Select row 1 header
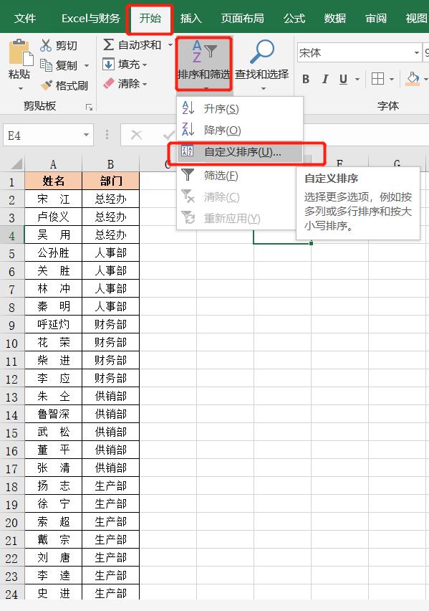 coord(12,181)
